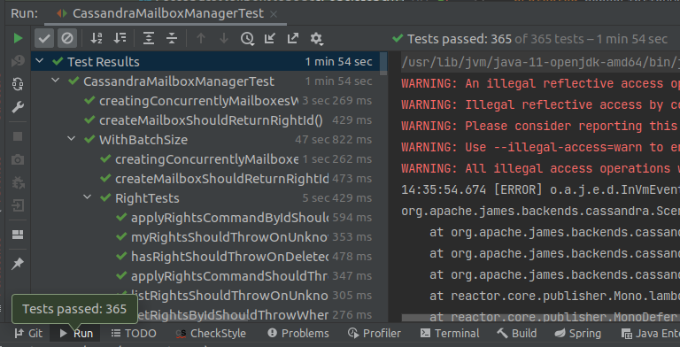Open the CheckStyle tool window
The height and width of the screenshot is (347, 680).
211,333
